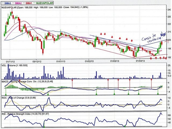Screen dimensions: 172x129
Task: Click the 210 price axis label
Action: pos(170,32)
